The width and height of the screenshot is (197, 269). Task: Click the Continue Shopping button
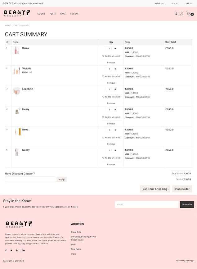point(155,189)
